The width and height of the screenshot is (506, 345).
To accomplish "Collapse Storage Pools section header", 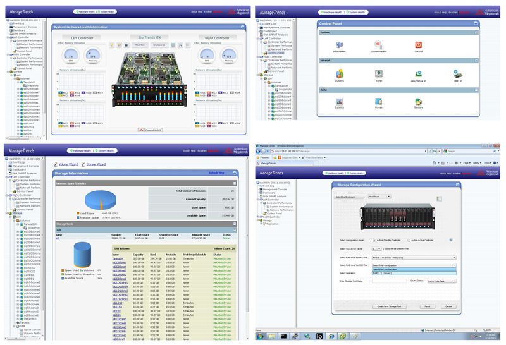I will coord(235,224).
